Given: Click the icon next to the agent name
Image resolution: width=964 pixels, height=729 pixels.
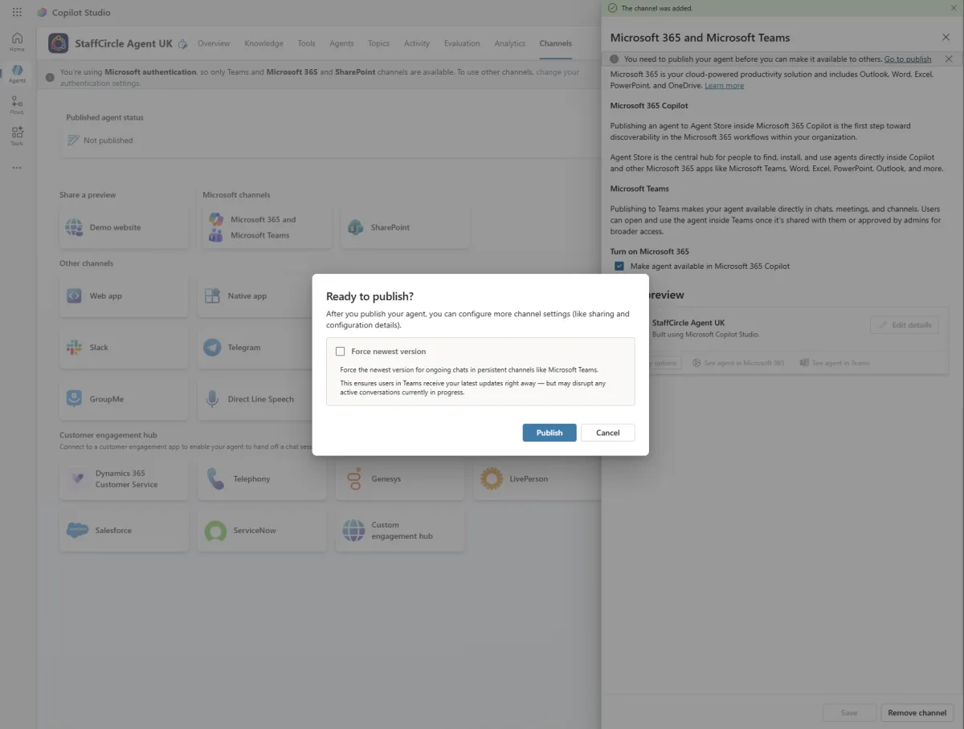Looking at the screenshot, I should click(183, 44).
